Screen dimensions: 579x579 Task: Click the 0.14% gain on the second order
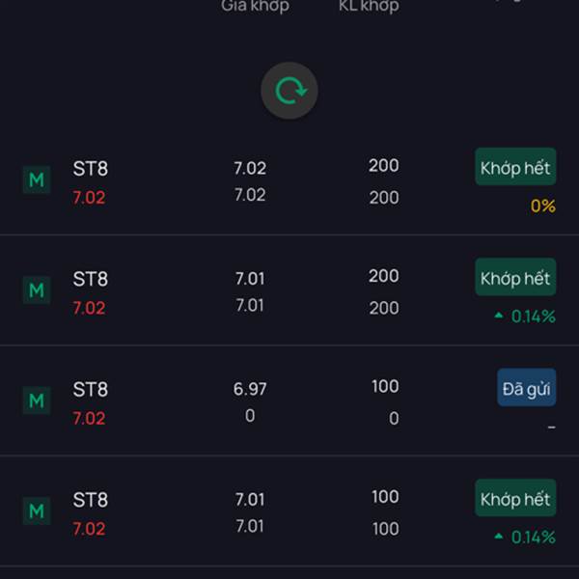(534, 317)
